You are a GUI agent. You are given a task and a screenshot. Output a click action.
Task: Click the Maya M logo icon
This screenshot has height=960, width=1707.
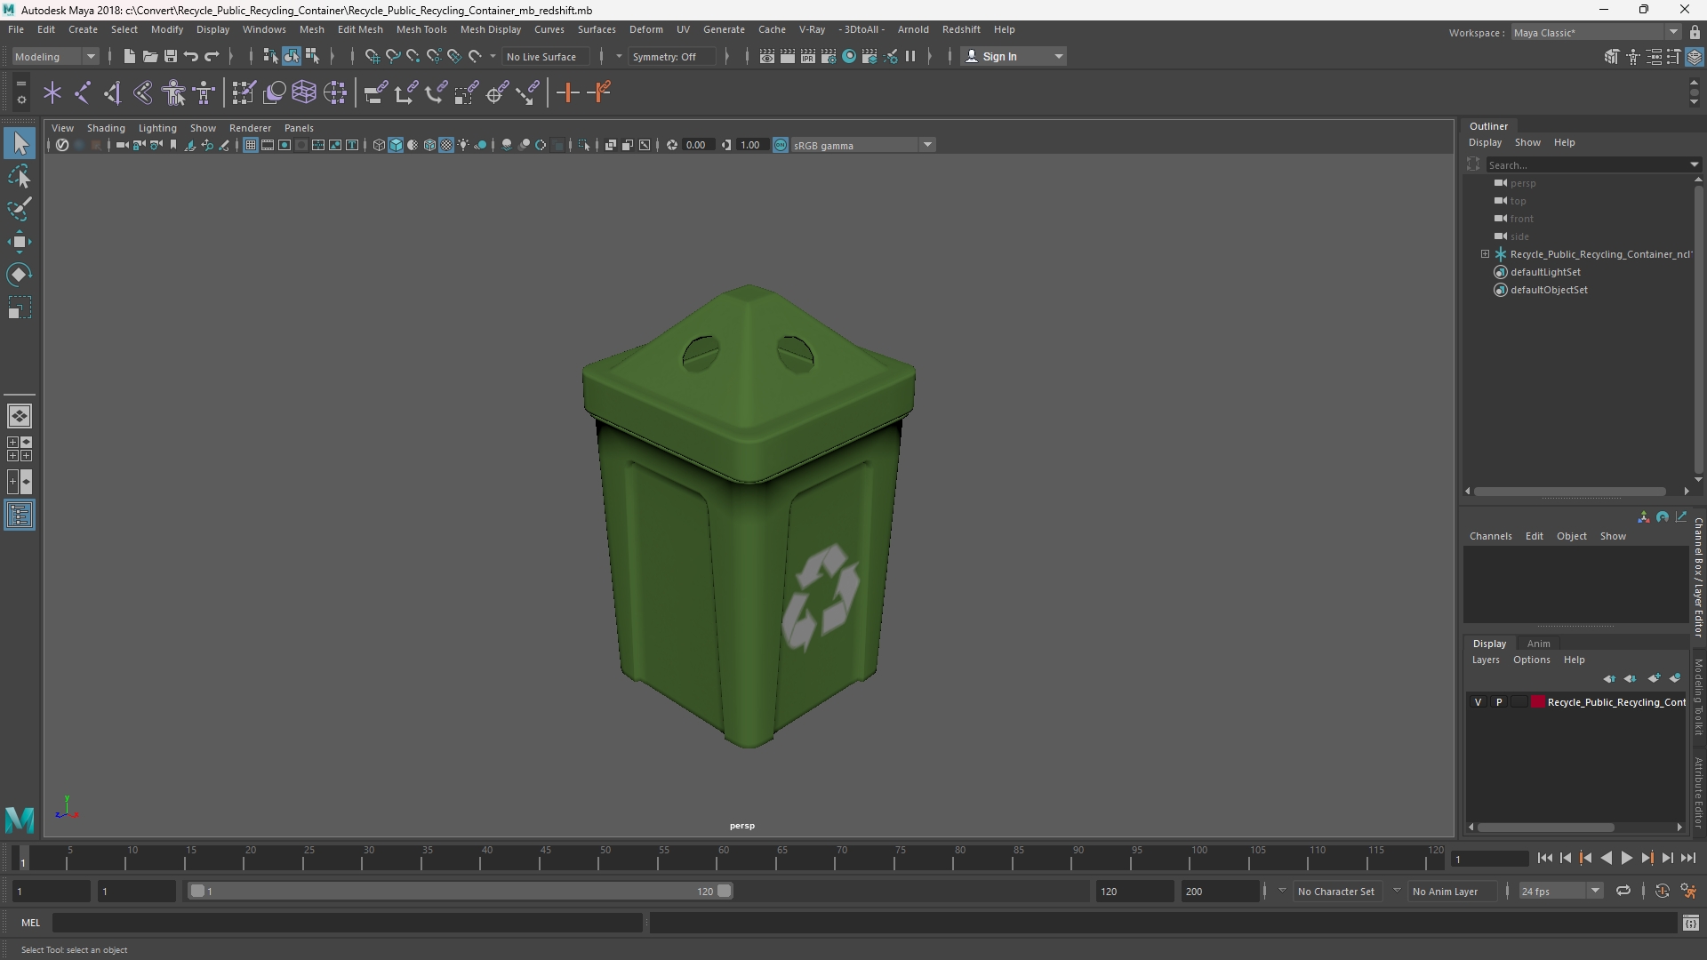(x=20, y=819)
